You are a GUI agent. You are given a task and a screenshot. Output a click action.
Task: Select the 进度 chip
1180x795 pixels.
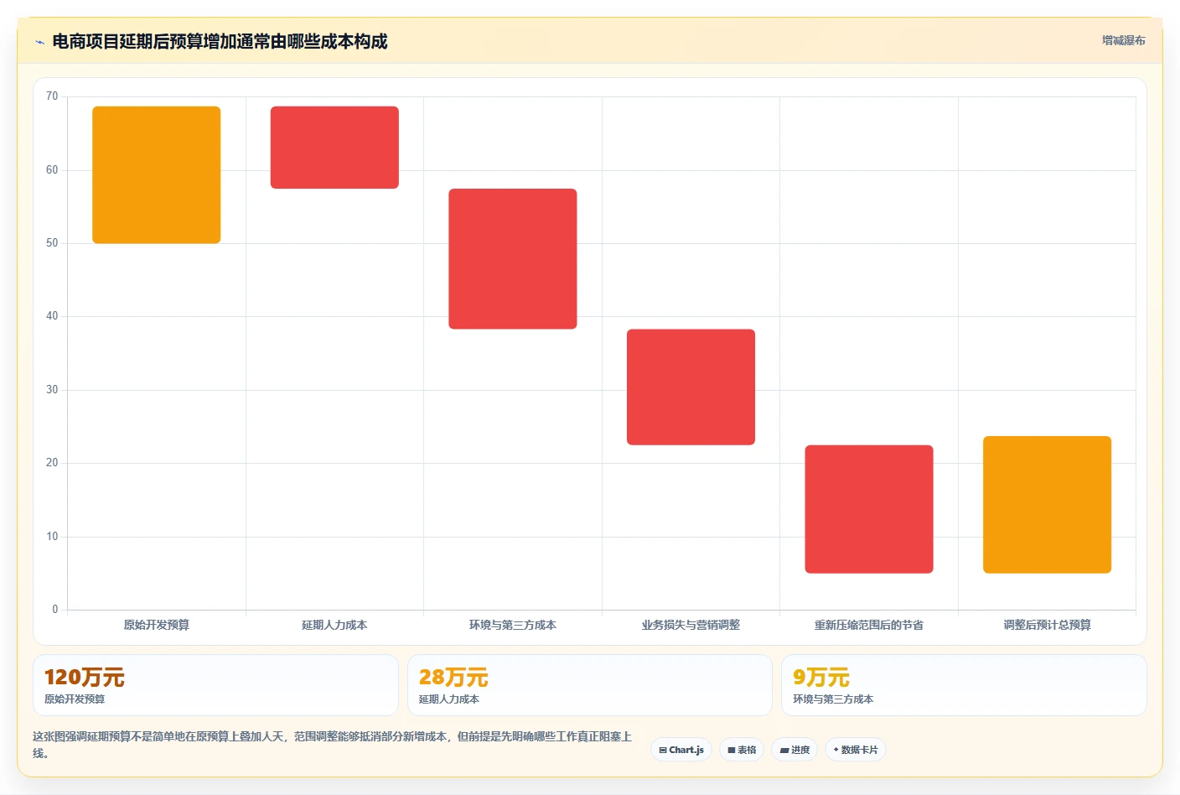794,750
